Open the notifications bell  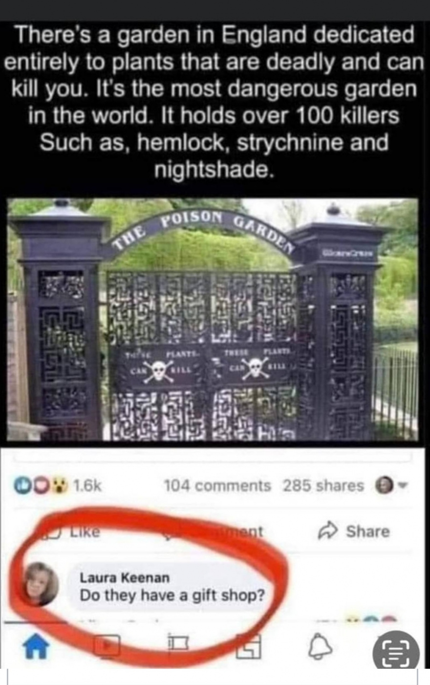pyautogui.click(x=321, y=648)
